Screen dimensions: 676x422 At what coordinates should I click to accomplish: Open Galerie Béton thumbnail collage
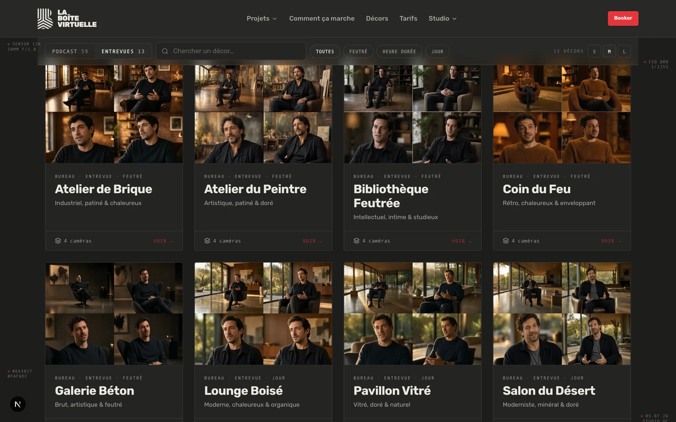(114, 314)
